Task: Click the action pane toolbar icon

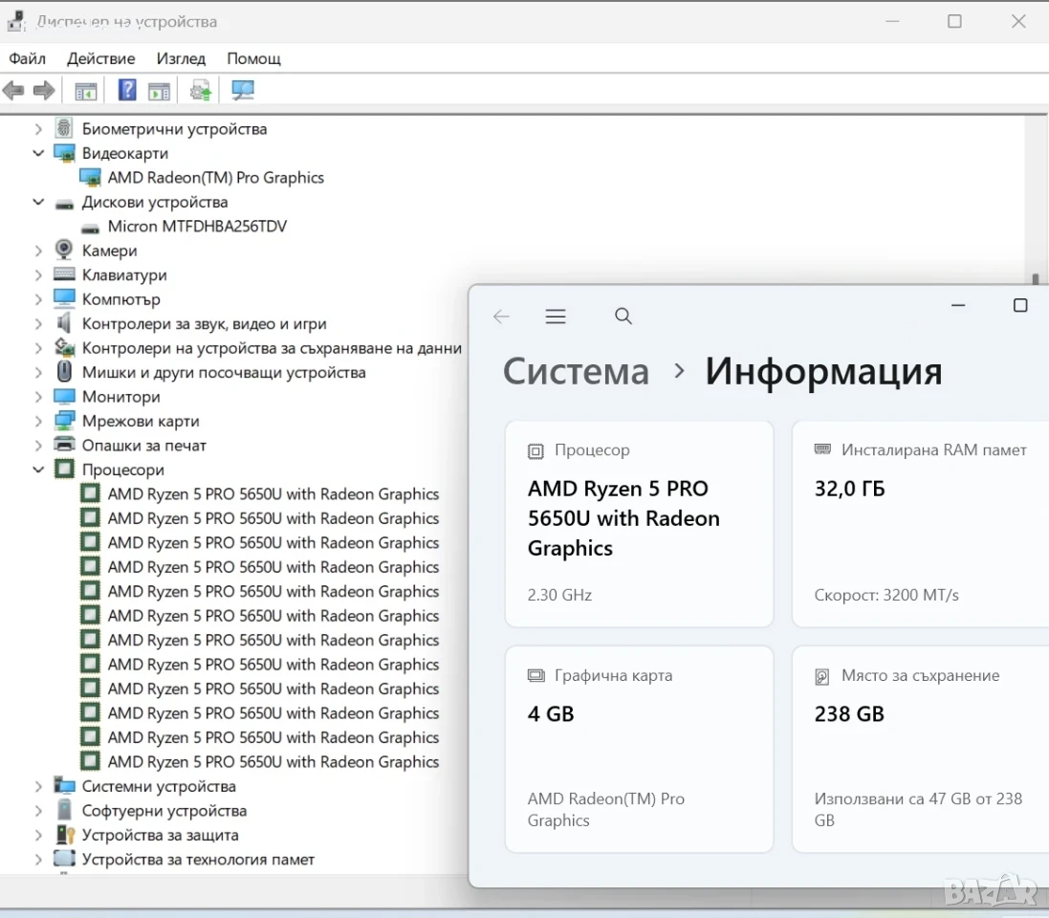Action: point(160,90)
